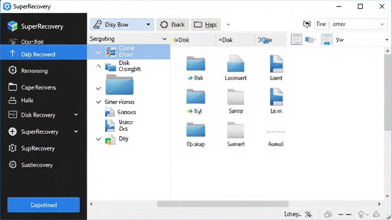This screenshot has width=392, height=220.
Task: Open the Disk folder icon
Action: pyautogui.click(x=196, y=64)
